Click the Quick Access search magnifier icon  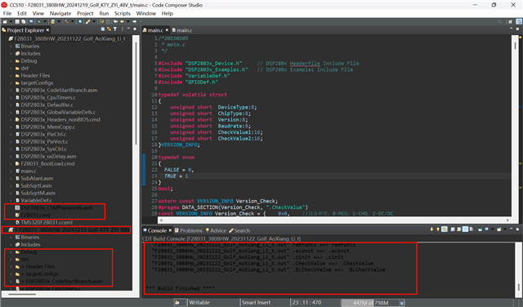(499, 22)
